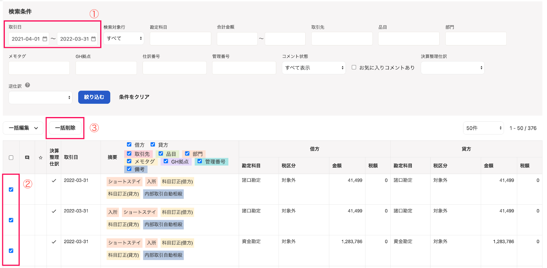This screenshot has height=268, width=547.
Task: Open calendar picker for end date 2022-03-31
Action: point(93,39)
